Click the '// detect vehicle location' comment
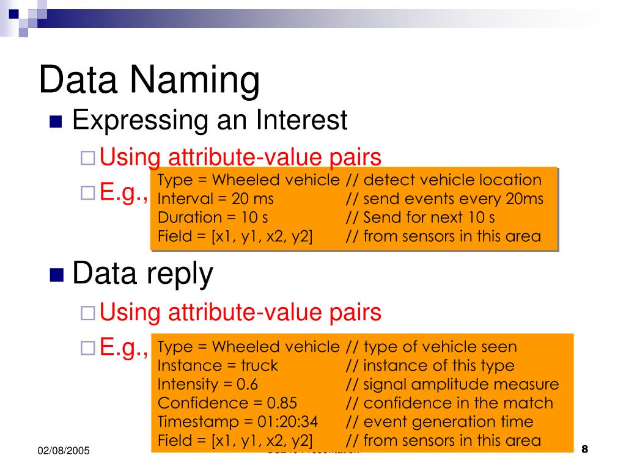The height and width of the screenshot is (469, 626). (x=444, y=180)
